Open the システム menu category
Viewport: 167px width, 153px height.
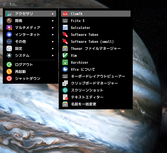[31, 55]
